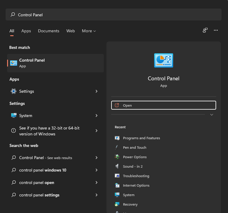Image resolution: width=228 pixels, height=213 pixels.
Task: Select Control Panel best match result
Action: click(x=55, y=63)
